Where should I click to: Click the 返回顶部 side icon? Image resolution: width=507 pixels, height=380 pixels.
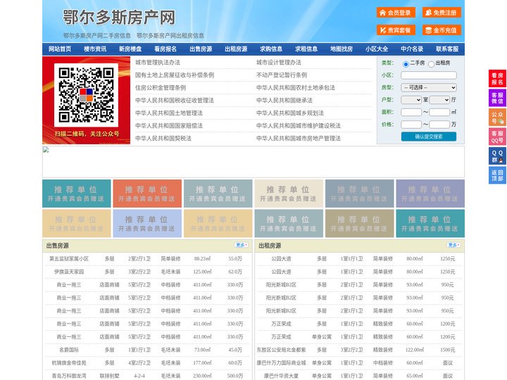tap(497, 175)
